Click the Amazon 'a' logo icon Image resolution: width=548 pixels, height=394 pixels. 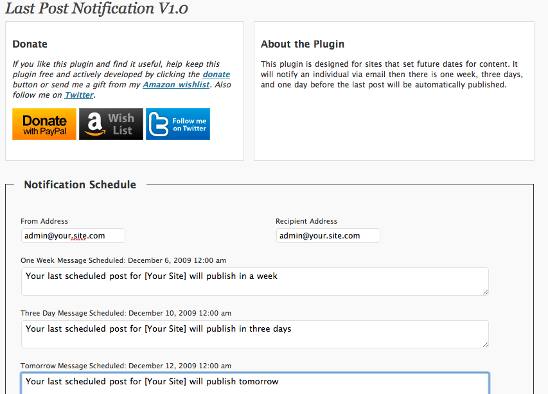click(94, 124)
